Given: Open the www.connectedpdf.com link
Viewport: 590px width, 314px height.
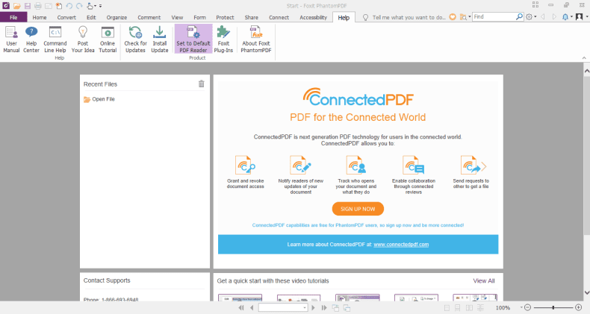Looking at the screenshot, I should tap(401, 244).
